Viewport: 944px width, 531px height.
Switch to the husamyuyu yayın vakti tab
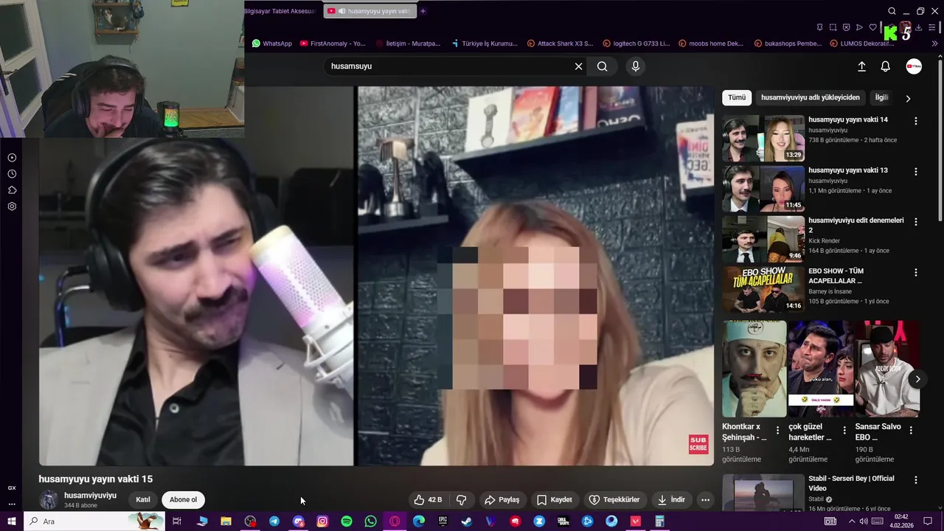pos(369,11)
